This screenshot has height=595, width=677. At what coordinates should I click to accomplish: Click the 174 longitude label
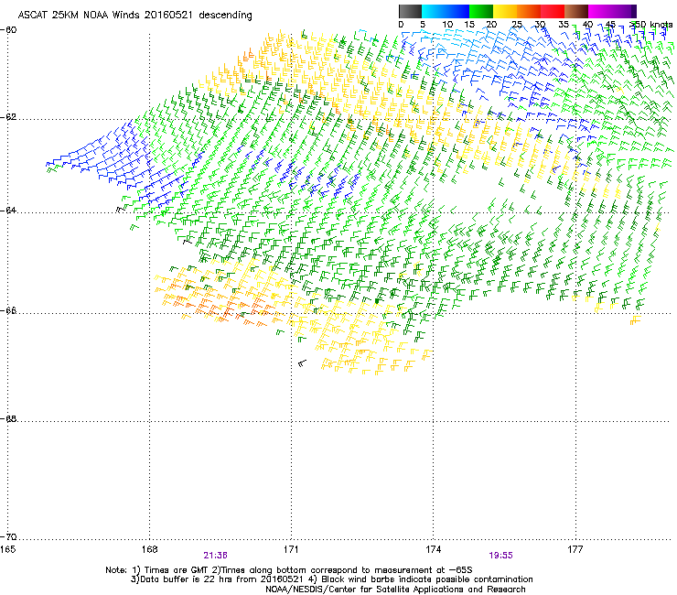(x=433, y=549)
